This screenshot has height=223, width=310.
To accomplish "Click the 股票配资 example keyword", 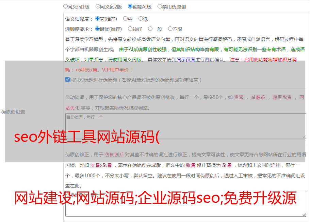I will (x=282, y=97).
